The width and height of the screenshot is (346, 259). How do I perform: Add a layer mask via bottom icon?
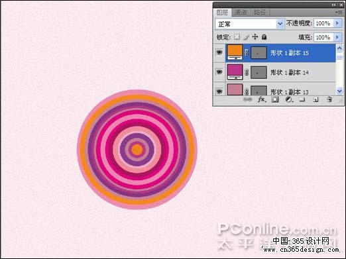tap(275, 100)
